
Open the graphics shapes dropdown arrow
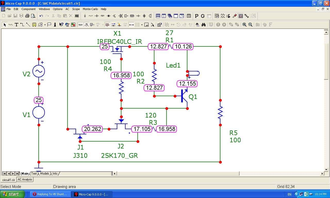pos(45,25)
